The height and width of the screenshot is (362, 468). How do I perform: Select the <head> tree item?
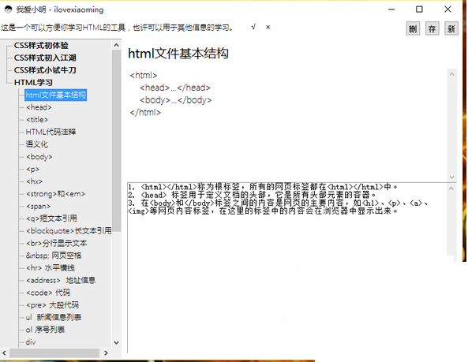coord(39,107)
